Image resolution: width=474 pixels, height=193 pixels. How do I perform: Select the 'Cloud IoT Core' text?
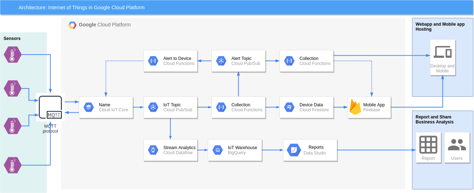pos(113,110)
